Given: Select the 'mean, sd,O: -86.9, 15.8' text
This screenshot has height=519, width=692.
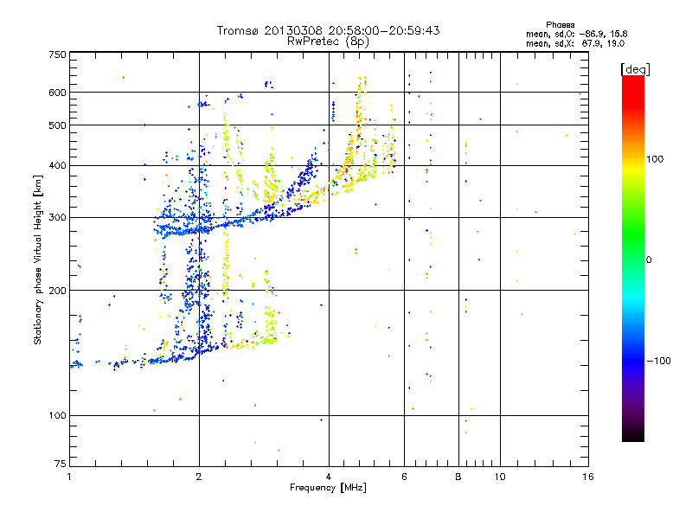Looking at the screenshot, I should [576, 34].
